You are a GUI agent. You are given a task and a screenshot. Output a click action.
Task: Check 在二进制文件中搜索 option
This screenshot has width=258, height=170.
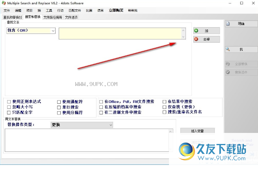point(101,112)
